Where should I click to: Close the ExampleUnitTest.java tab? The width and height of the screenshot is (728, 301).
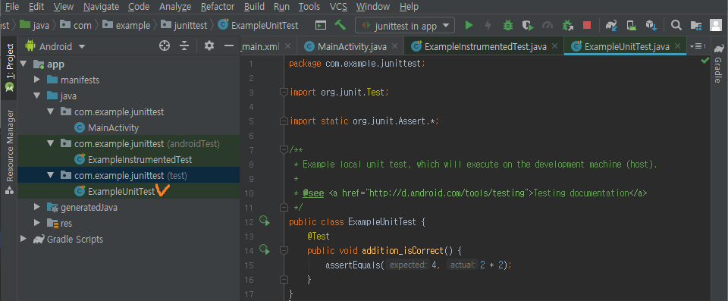[x=677, y=46]
